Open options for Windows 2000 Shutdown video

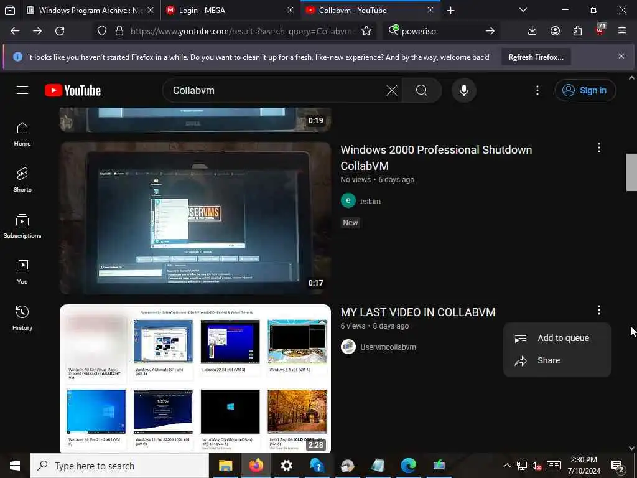[598, 148]
